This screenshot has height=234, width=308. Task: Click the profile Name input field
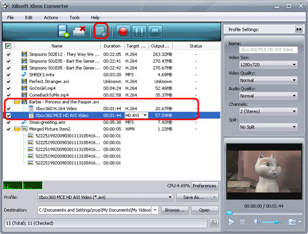[268, 49]
